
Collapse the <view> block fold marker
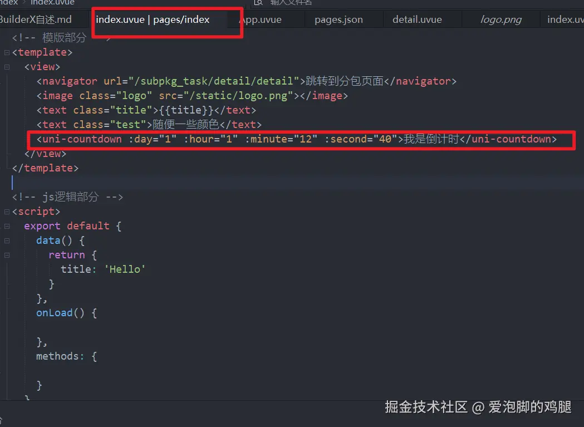[7, 67]
